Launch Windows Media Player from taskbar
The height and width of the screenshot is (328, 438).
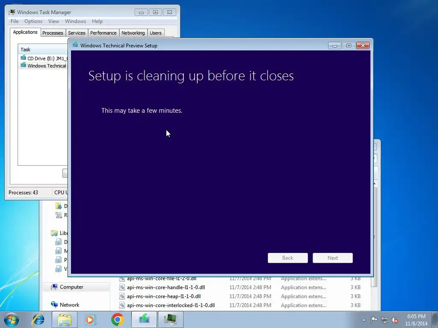point(90,319)
